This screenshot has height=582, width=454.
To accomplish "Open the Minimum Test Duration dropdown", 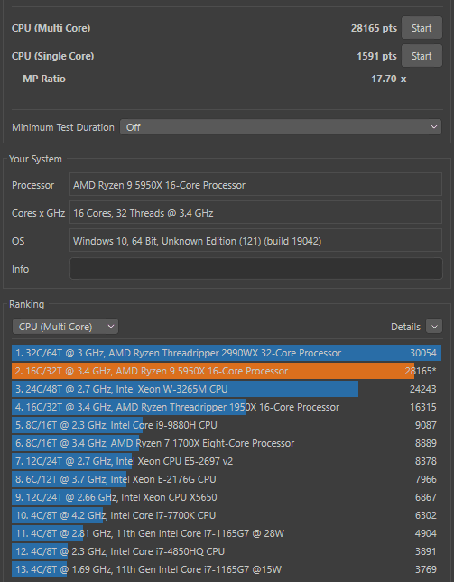I will point(281,127).
